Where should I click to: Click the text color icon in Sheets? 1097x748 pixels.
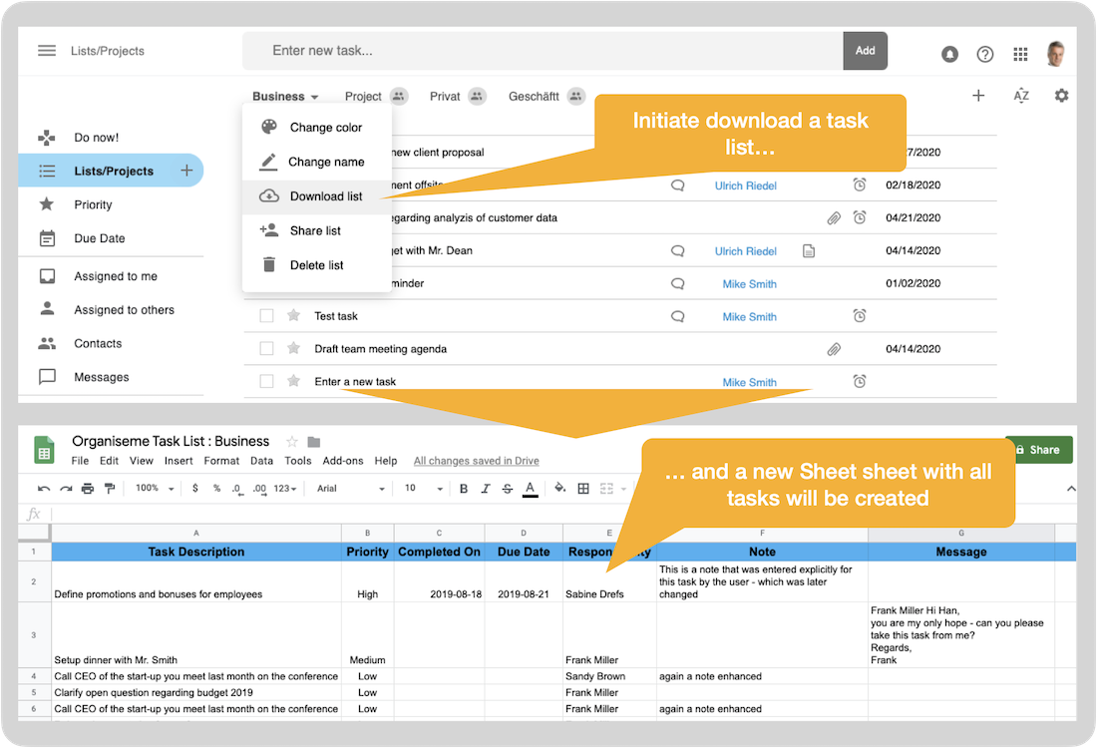530,489
